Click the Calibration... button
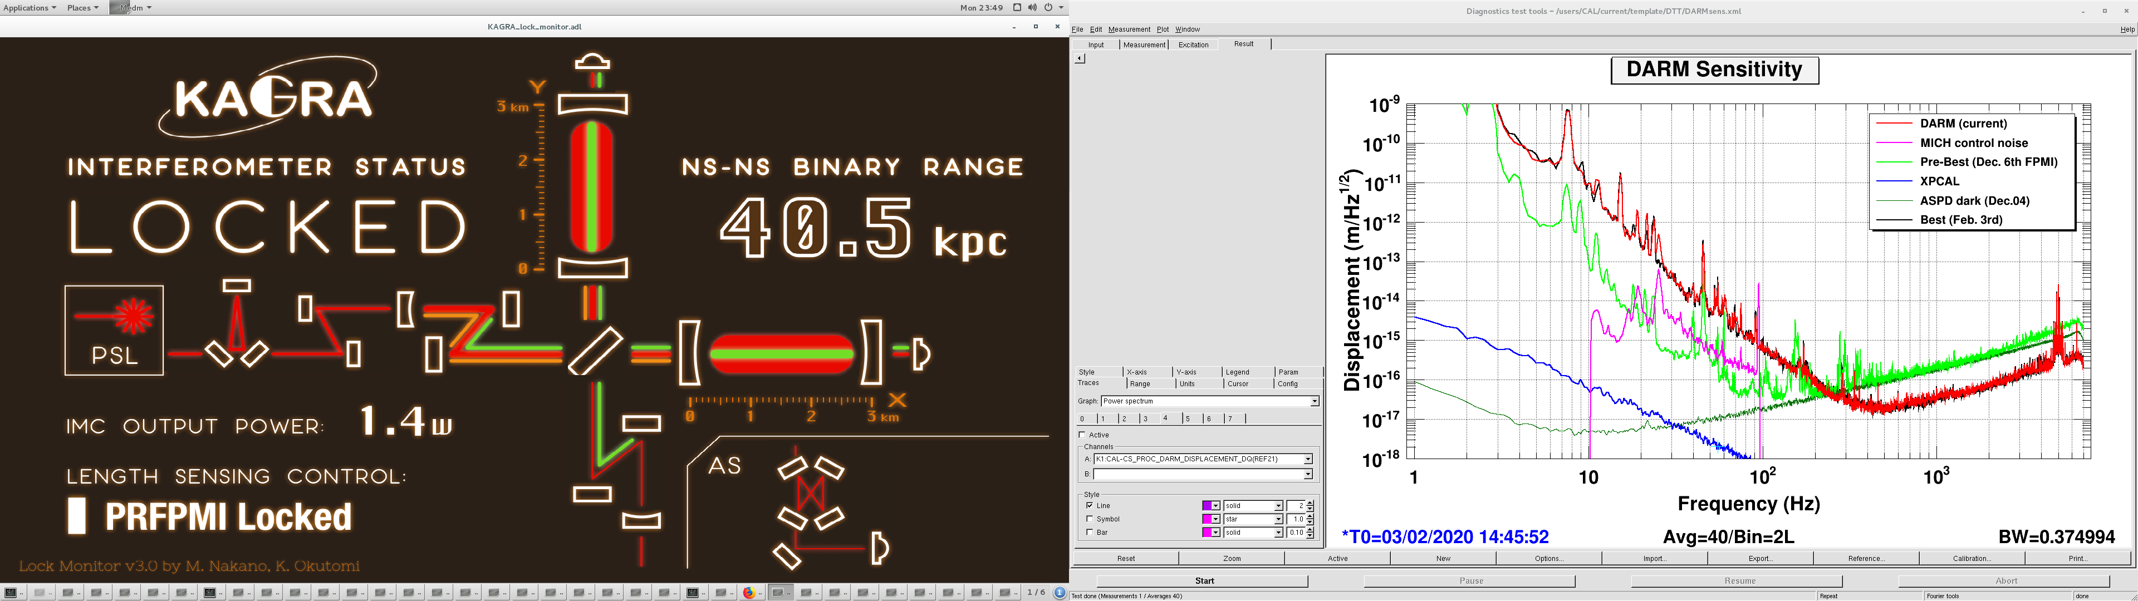This screenshot has height=601, width=2138. [x=1972, y=559]
